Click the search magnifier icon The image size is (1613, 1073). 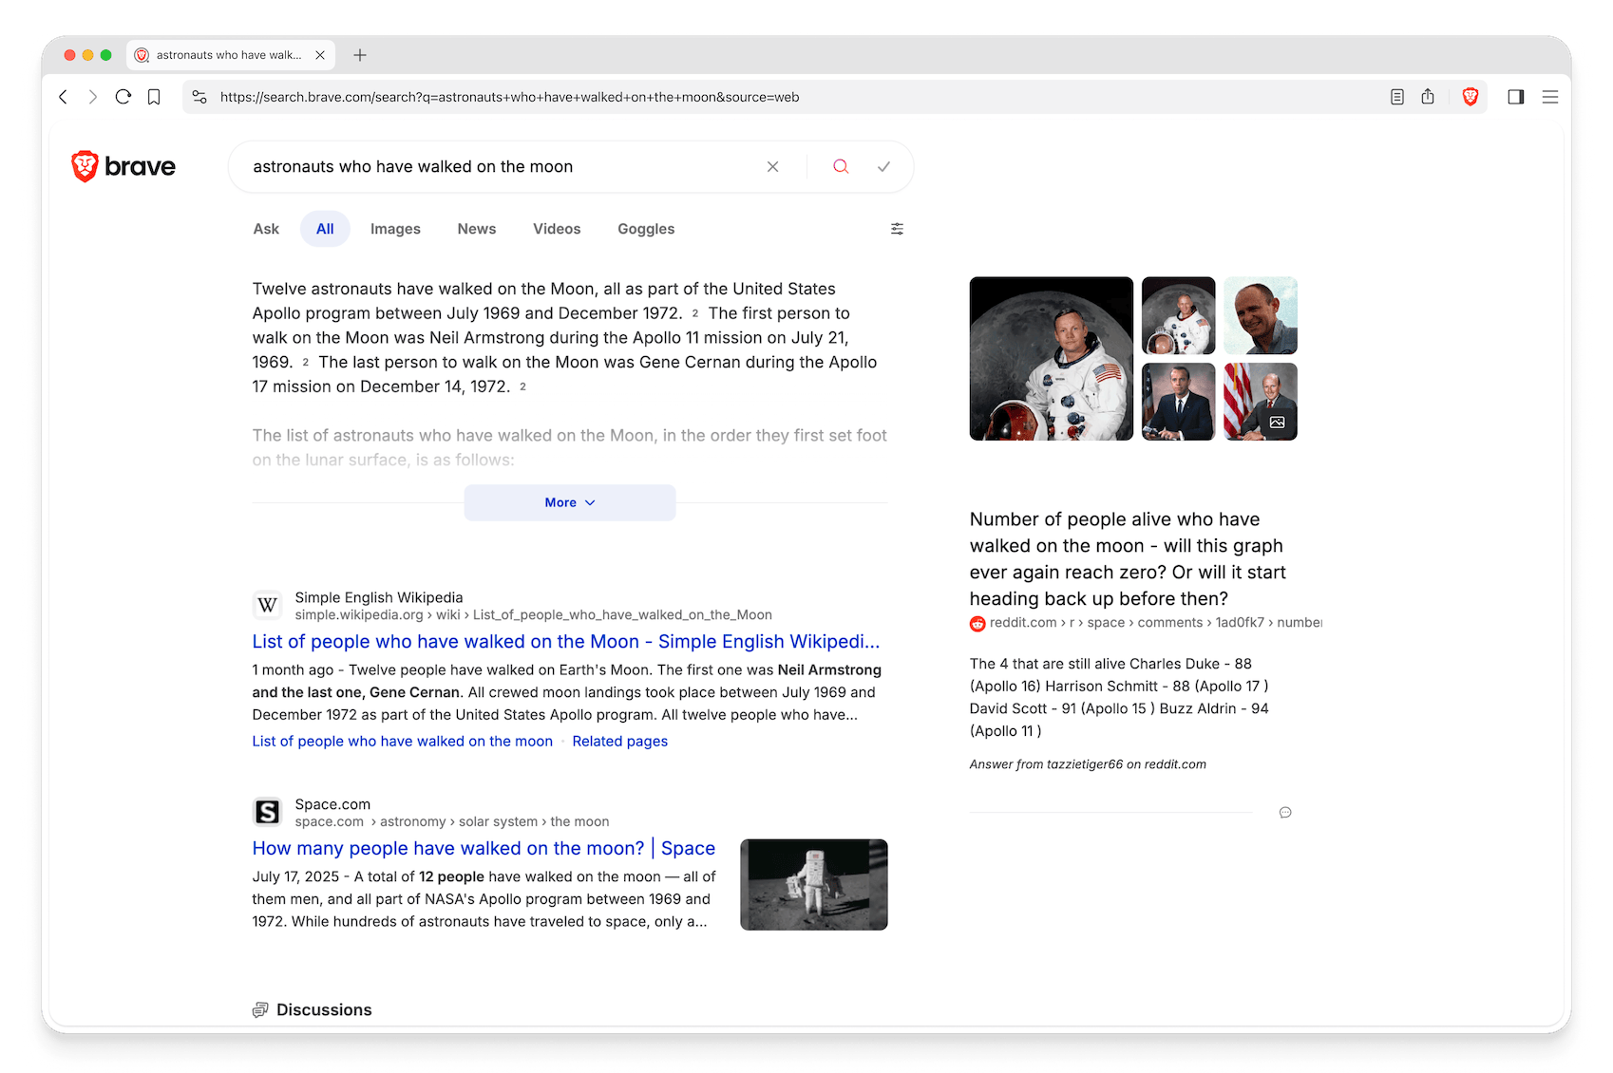pyautogui.click(x=840, y=166)
